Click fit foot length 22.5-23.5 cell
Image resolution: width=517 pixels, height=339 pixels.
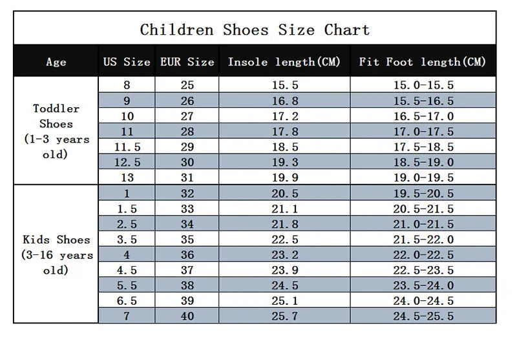tap(423, 271)
